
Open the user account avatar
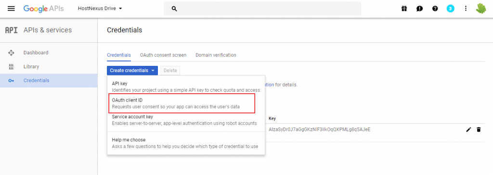point(481,9)
